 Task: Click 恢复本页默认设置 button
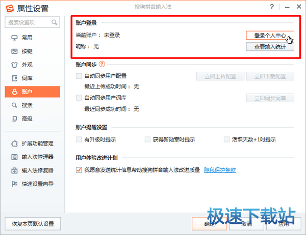[33, 224]
